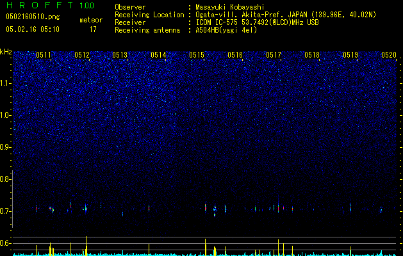The image size is (403, 256).
Task: Click the 0516 time marker
Action: (x=235, y=55)
